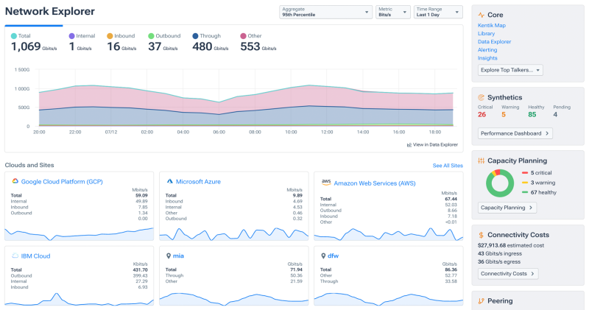Click the 5 critical legend entry

(x=537, y=173)
